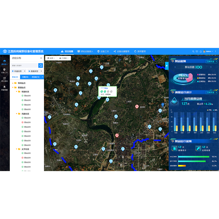
Task: Open 感知接入 in the left sidebar
Action: 5,62
